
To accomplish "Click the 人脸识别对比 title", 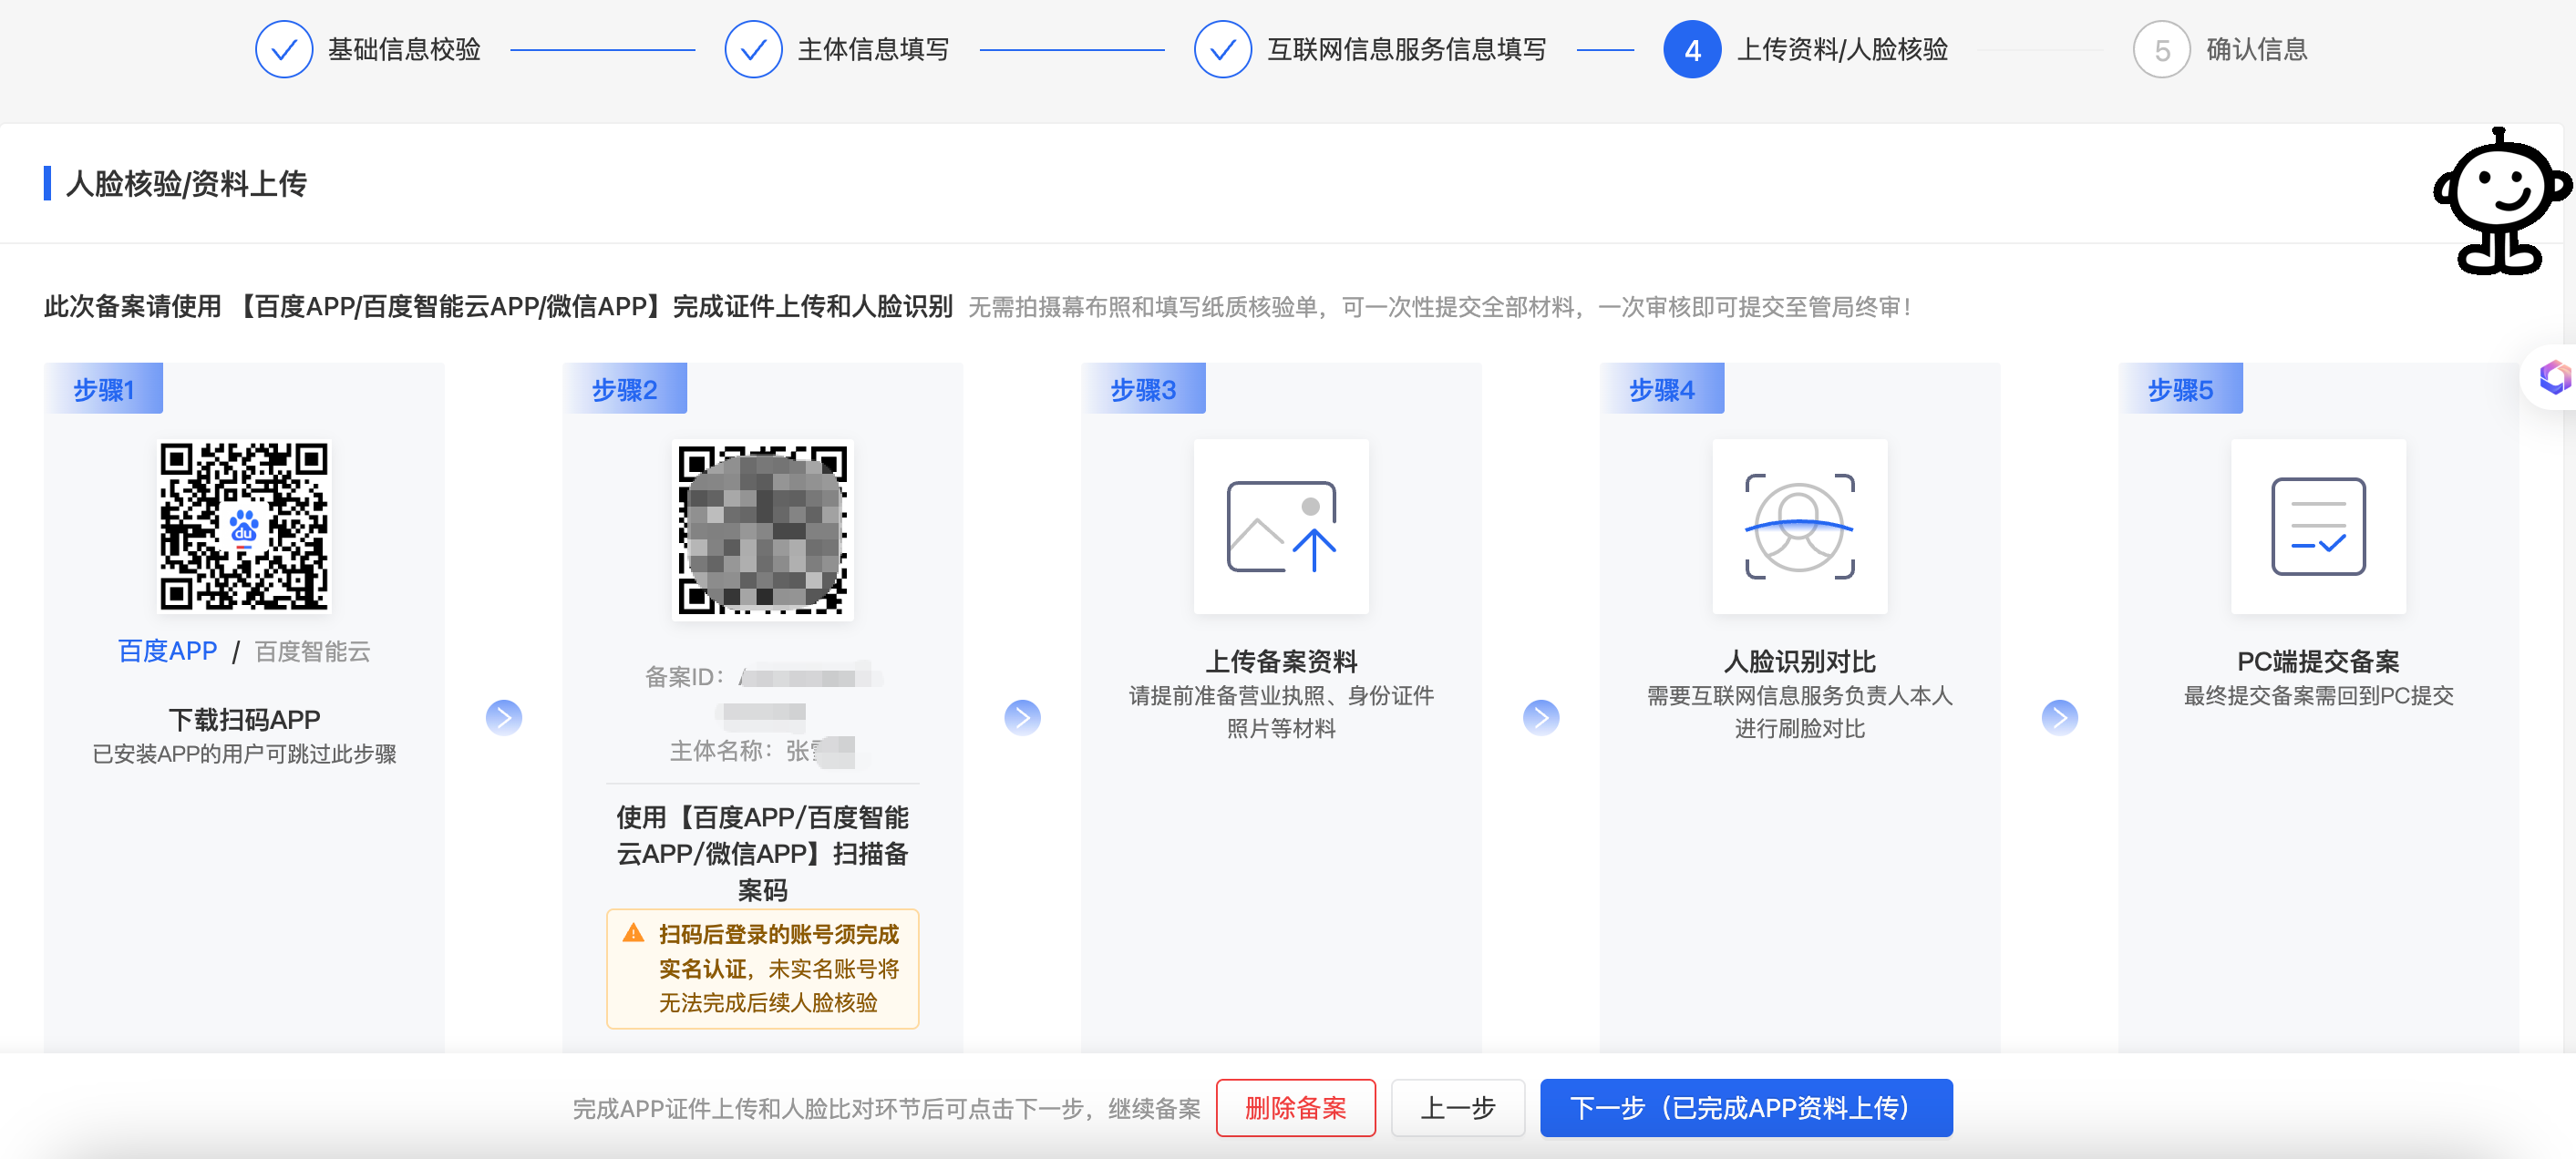I will click(x=1799, y=661).
